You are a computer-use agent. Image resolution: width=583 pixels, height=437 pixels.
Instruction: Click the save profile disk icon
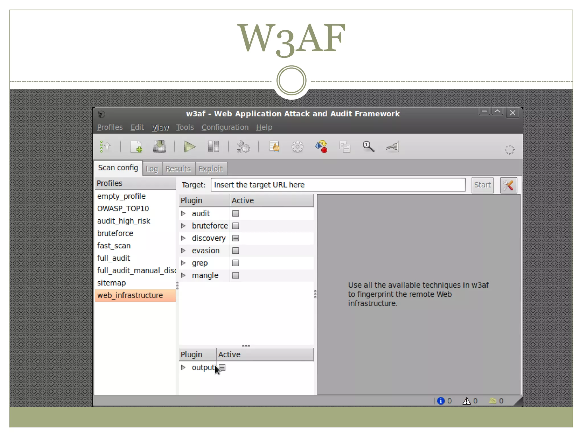tap(159, 147)
